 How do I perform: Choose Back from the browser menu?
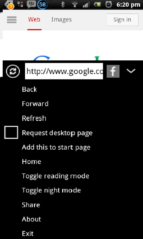(x=29, y=89)
